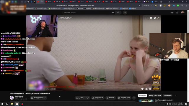Dislike the video with the thumbs-down

pos(87,98)
